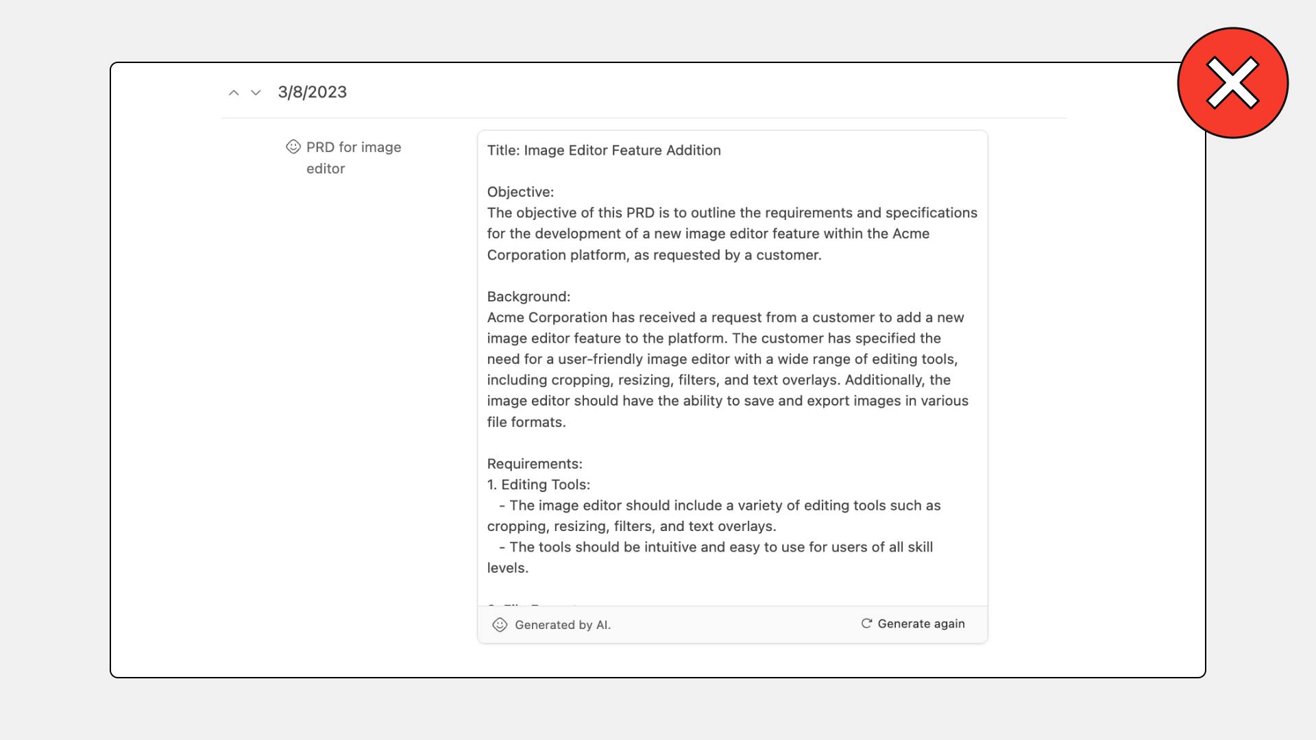Click the bullet 'The image editor should include'

click(724, 506)
